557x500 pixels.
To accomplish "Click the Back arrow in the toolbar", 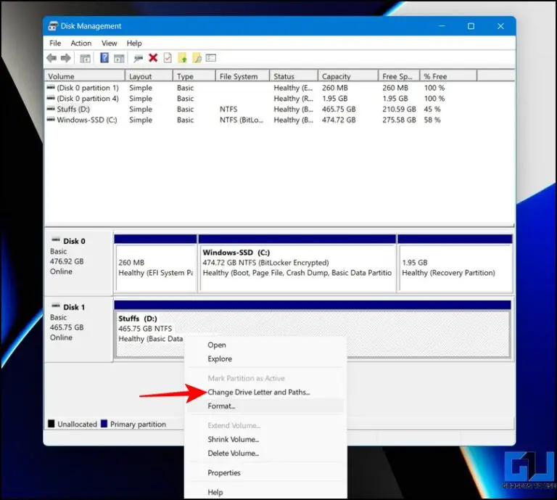I will (x=51, y=58).
